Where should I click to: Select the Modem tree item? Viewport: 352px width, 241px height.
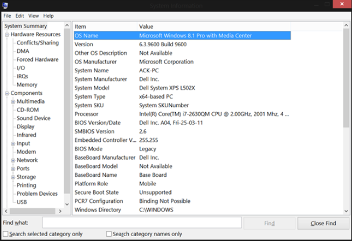click(x=26, y=152)
